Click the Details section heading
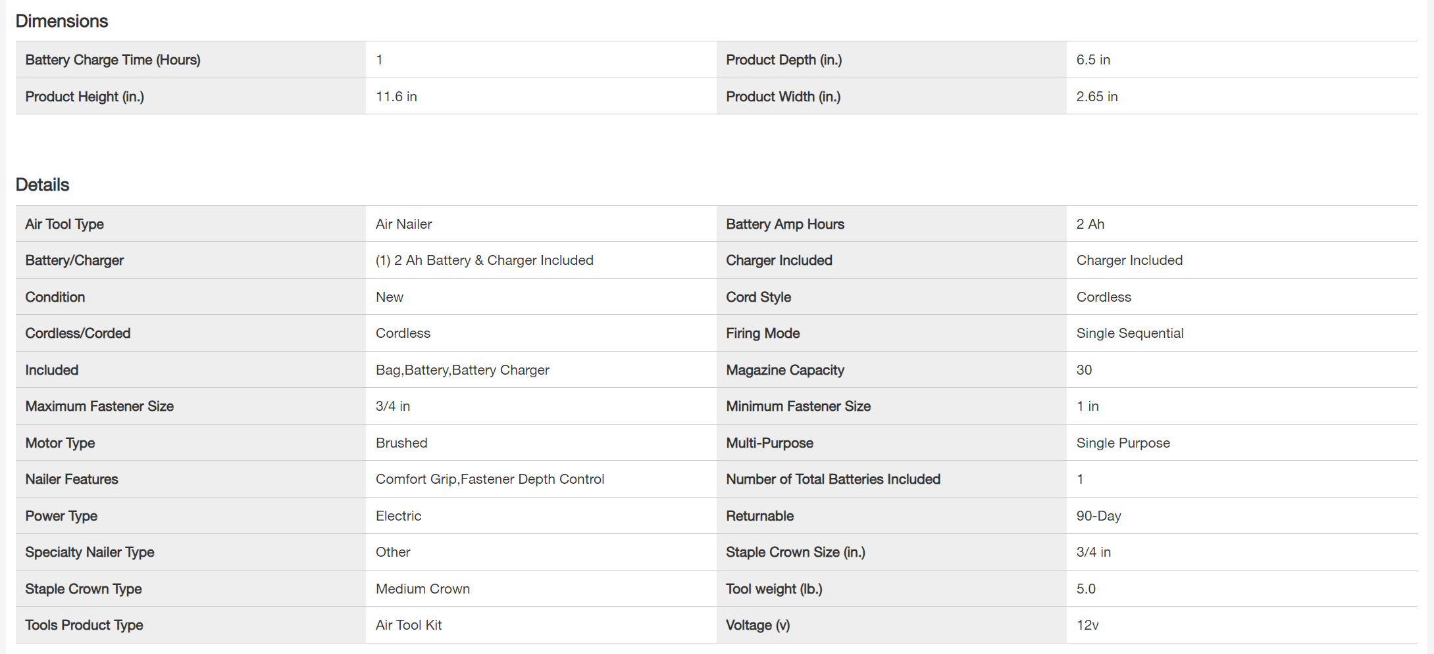 tap(42, 185)
